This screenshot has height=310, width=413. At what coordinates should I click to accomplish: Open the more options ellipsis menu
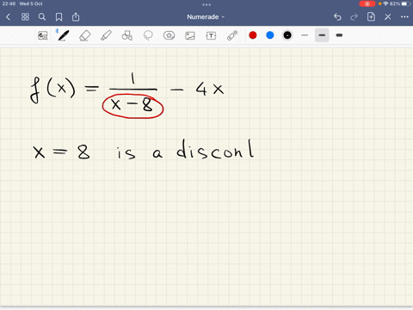pos(404,17)
